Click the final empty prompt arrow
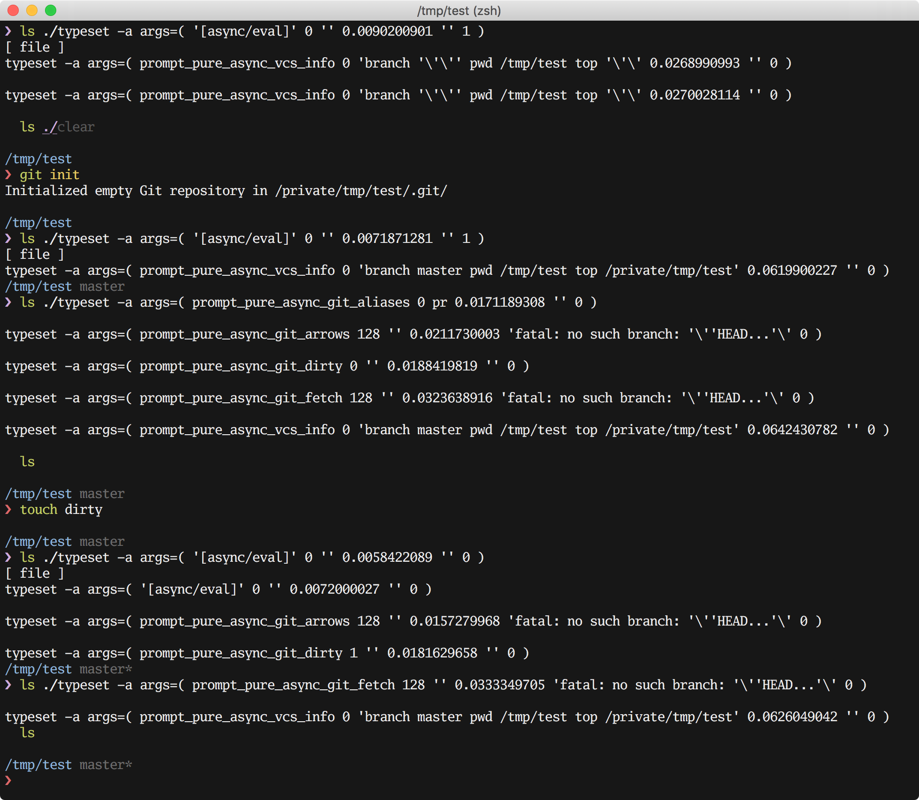 click(x=8, y=780)
